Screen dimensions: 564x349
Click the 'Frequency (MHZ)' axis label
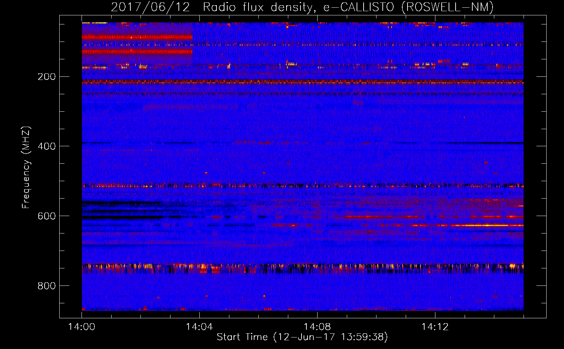tap(26, 168)
